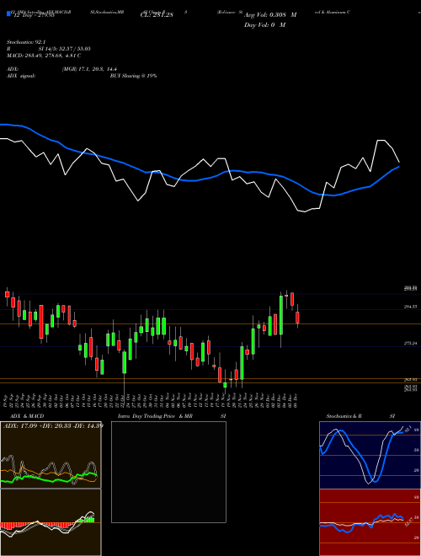
Task: Click the empty intraday trading price chart box
Action: 168,472
